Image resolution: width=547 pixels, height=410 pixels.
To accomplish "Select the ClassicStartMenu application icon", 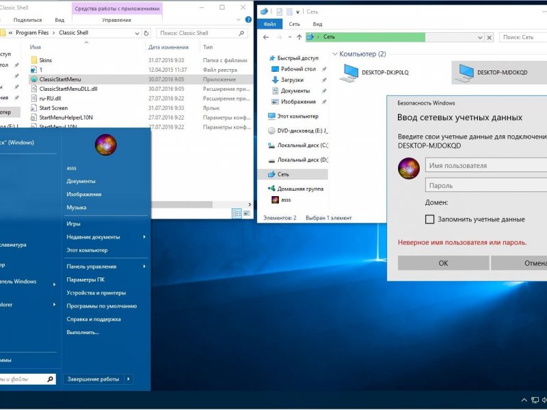I will click(34, 79).
